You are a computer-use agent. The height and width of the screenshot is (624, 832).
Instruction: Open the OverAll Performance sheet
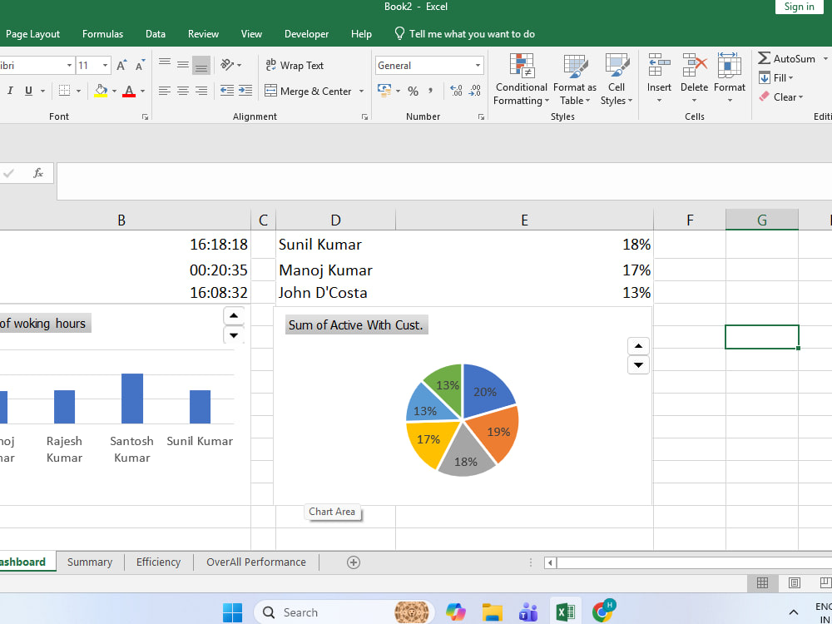pos(256,562)
